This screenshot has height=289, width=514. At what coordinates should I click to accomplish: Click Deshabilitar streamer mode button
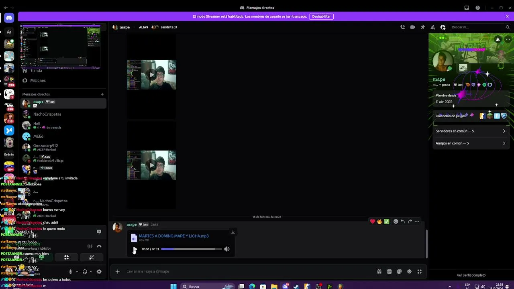pyautogui.click(x=321, y=16)
